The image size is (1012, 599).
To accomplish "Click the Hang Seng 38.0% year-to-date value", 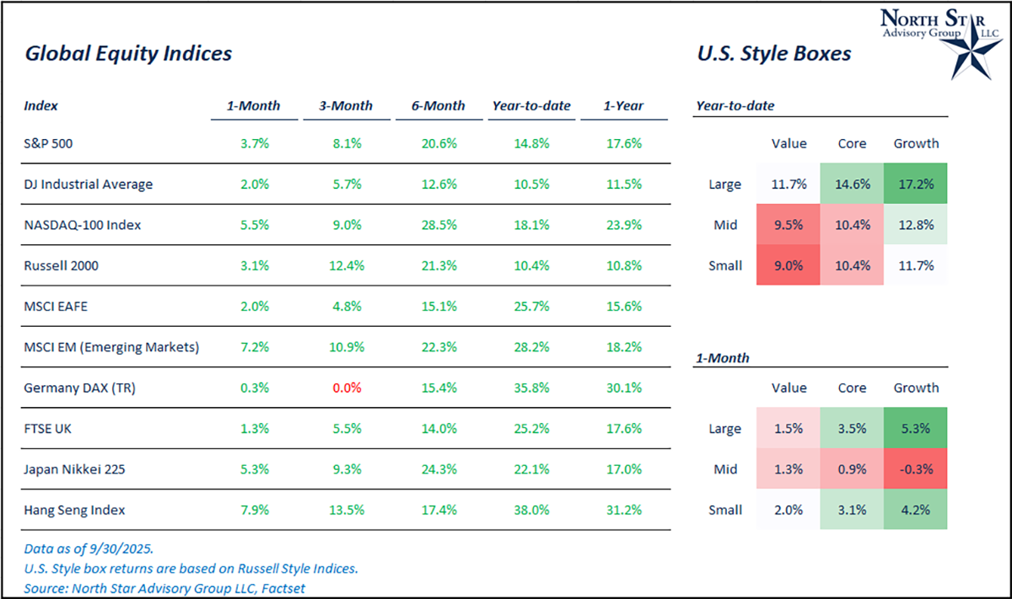I will (531, 510).
